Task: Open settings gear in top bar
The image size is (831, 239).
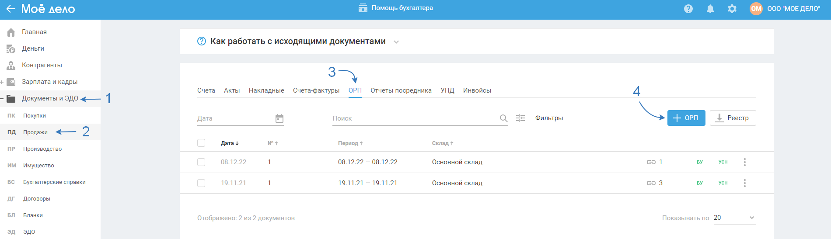Action: pyautogui.click(x=732, y=9)
